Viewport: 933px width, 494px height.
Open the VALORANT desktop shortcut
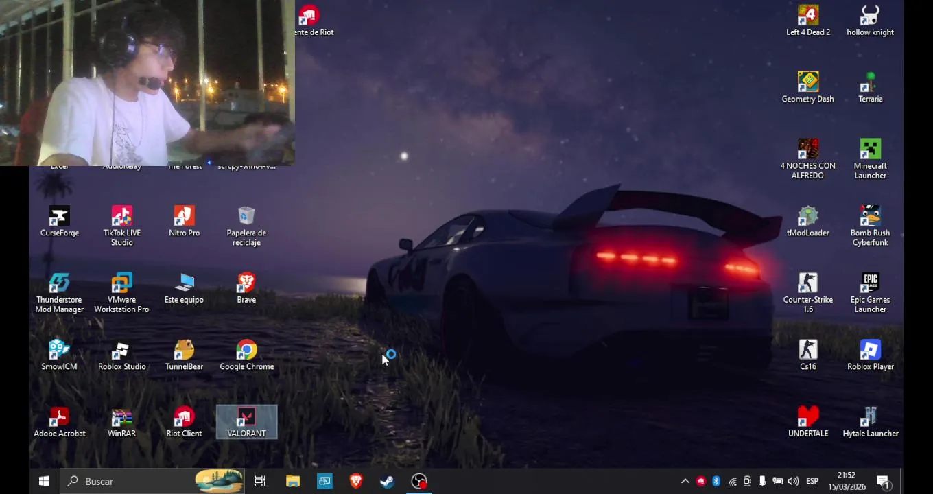(x=246, y=422)
